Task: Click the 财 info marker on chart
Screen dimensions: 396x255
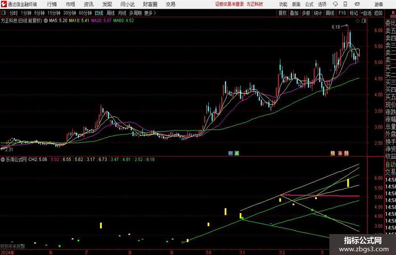Action: coord(230,153)
